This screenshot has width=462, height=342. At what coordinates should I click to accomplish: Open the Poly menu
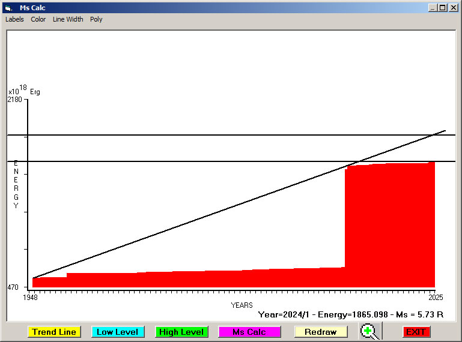click(96, 19)
